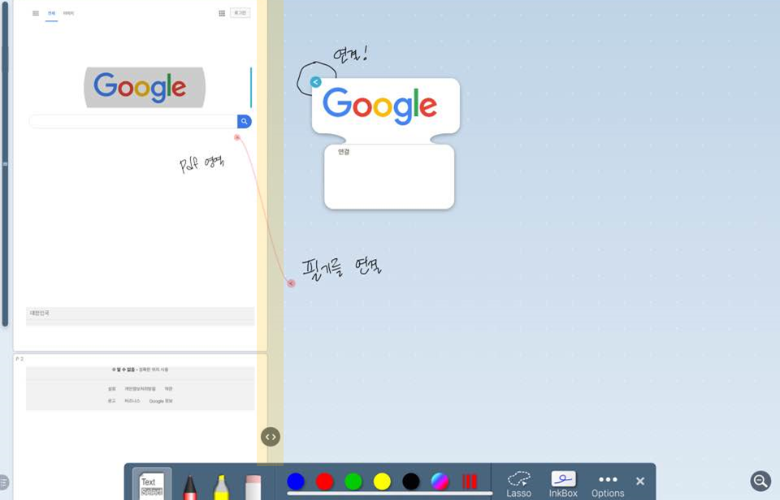This screenshot has height=500, width=780.
Task: Click the P 2 page label
Action: tap(19, 359)
